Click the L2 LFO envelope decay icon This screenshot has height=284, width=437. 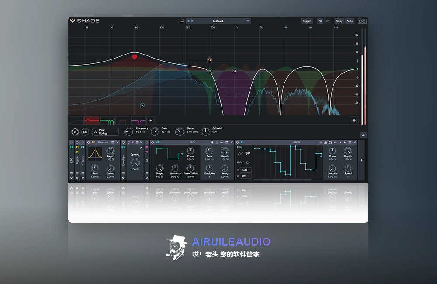coord(222,142)
